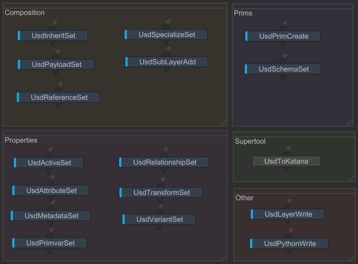Click the UsdReferenceSet node
Image resolution: width=358 pixels, height=264 pixels.
(x=59, y=97)
